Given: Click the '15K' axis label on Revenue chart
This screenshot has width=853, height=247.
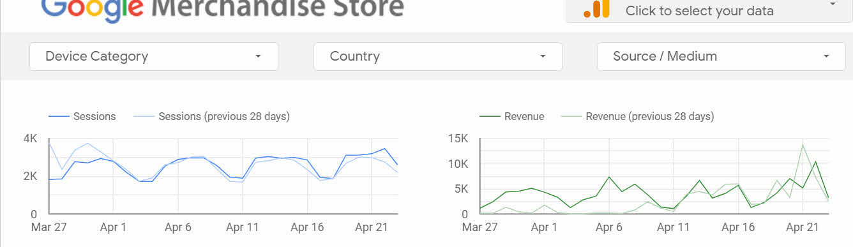Looking at the screenshot, I should click(x=458, y=138).
